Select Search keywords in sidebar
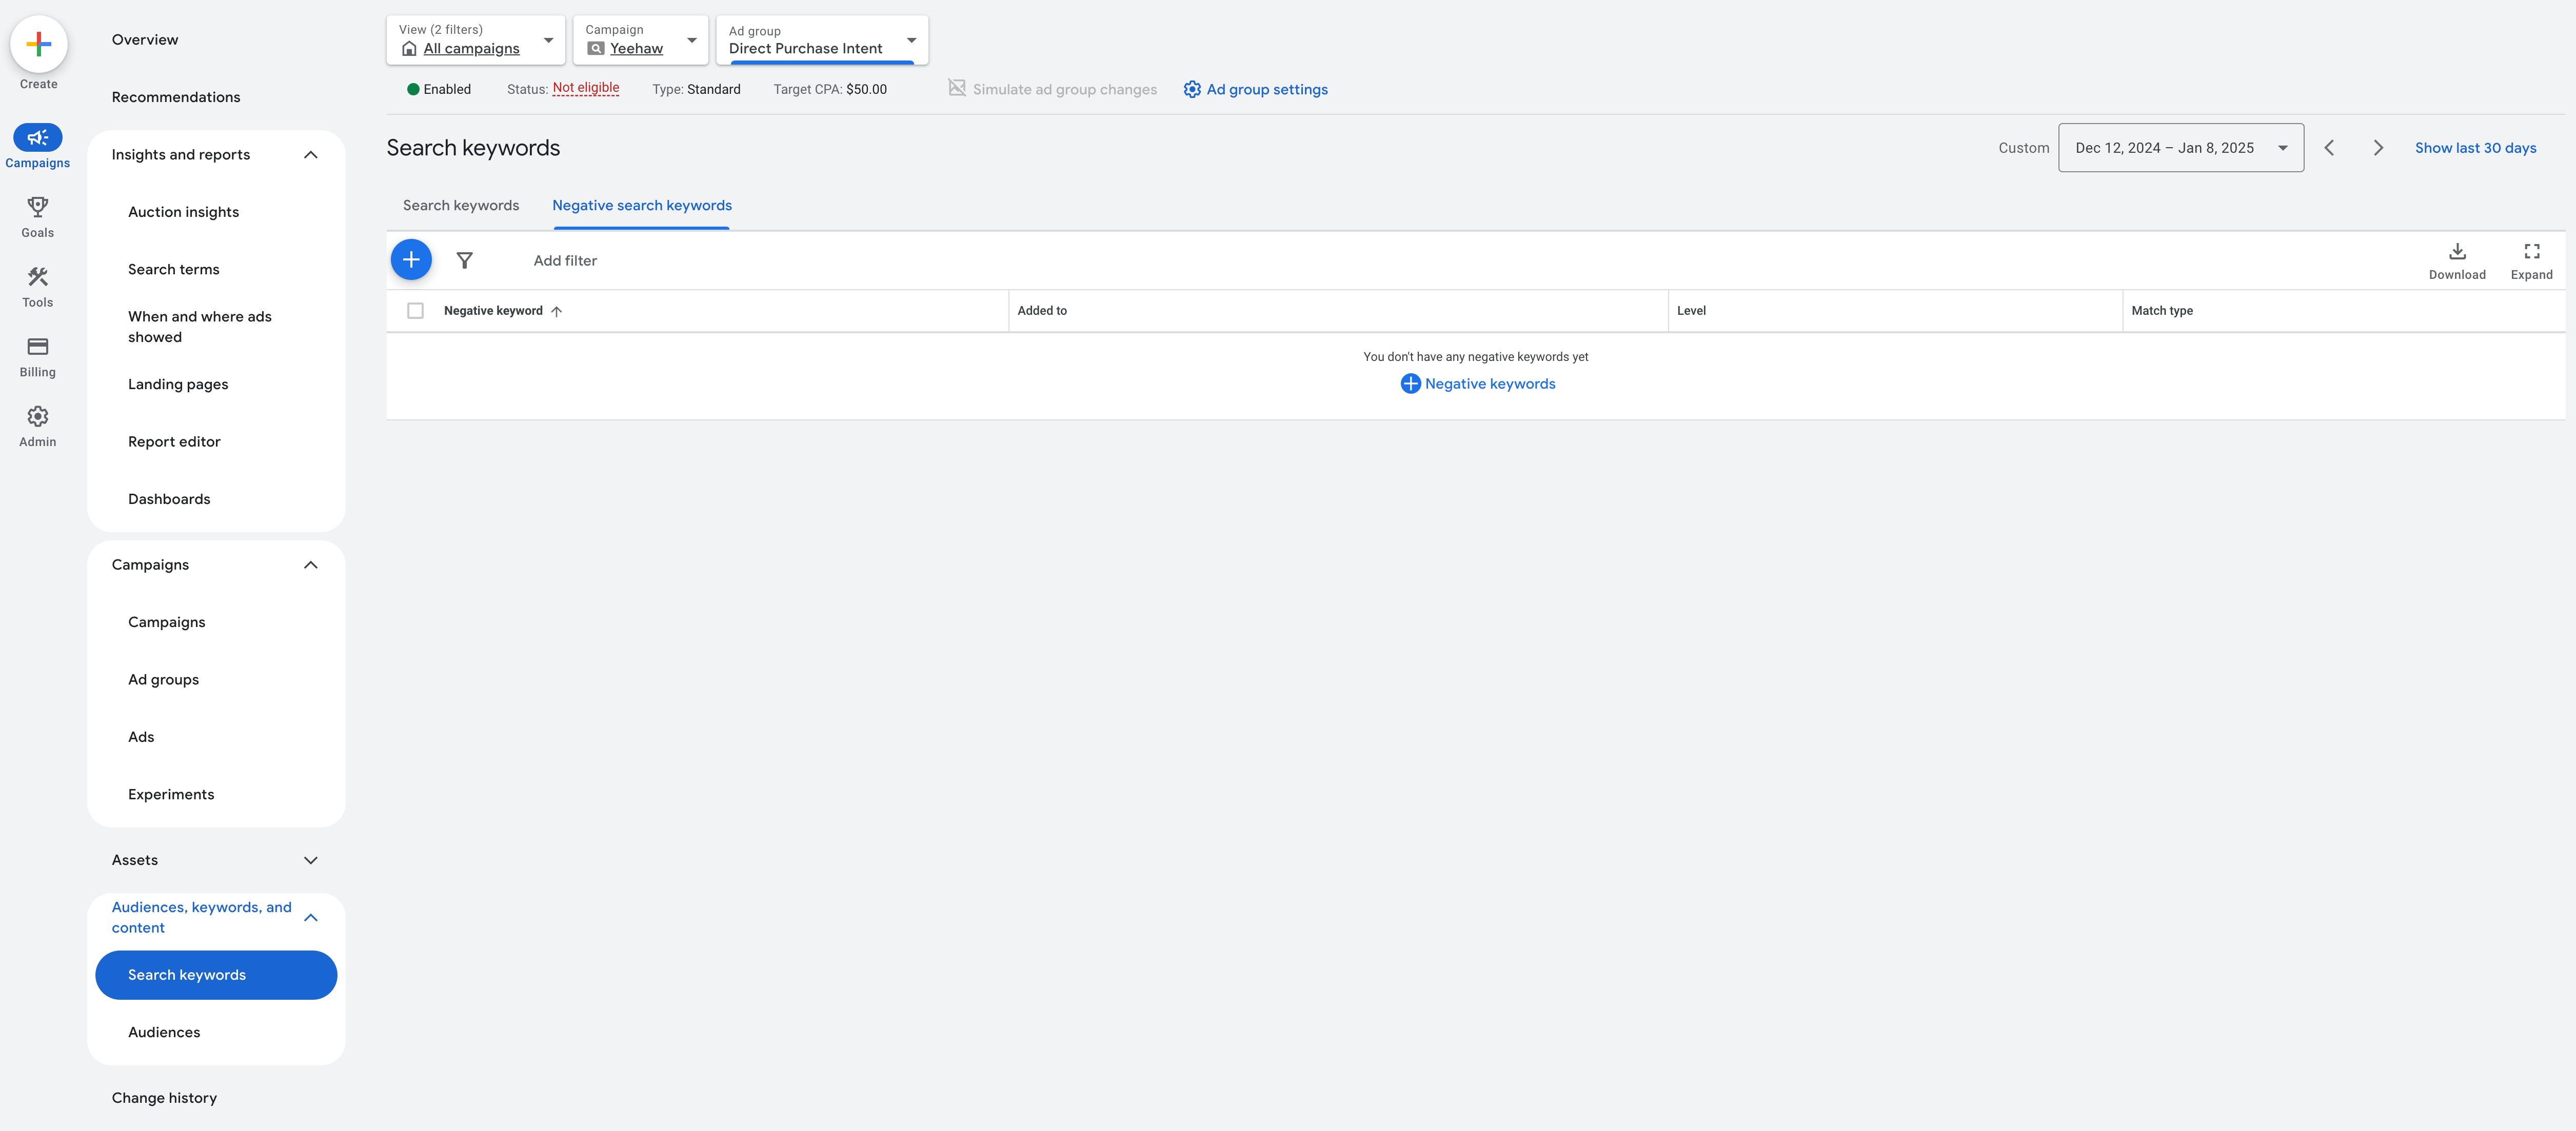Viewport: 2576px width, 1131px height. pyautogui.click(x=216, y=975)
